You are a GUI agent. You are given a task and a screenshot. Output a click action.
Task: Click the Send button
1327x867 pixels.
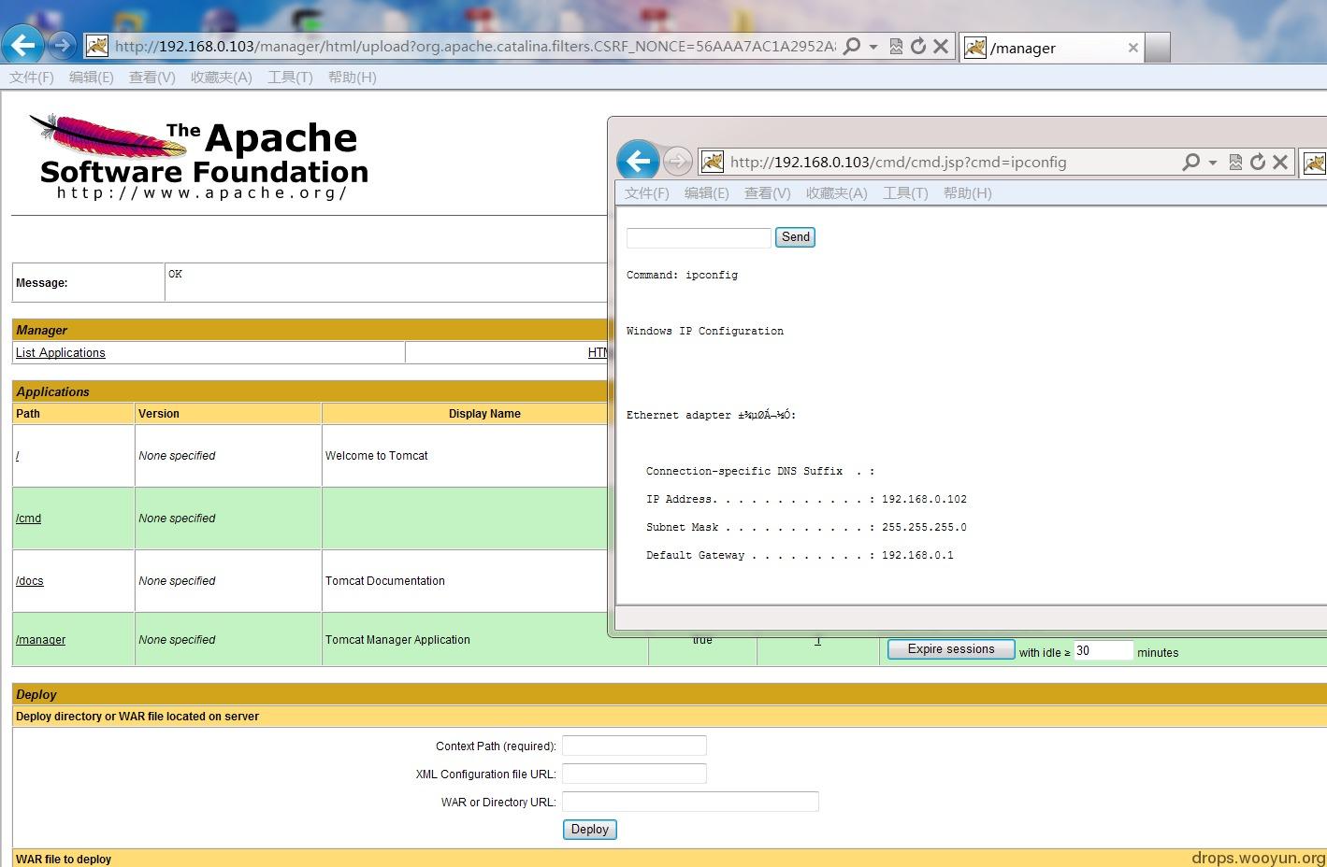pos(796,237)
